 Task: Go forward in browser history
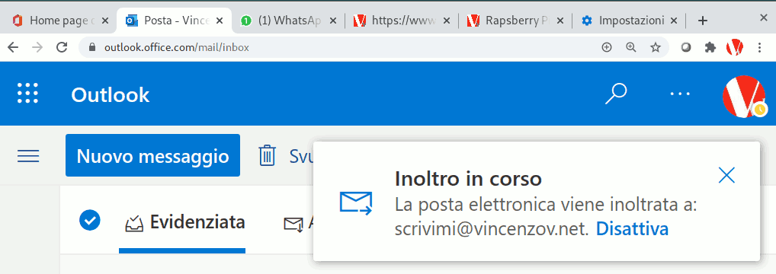coord(37,47)
